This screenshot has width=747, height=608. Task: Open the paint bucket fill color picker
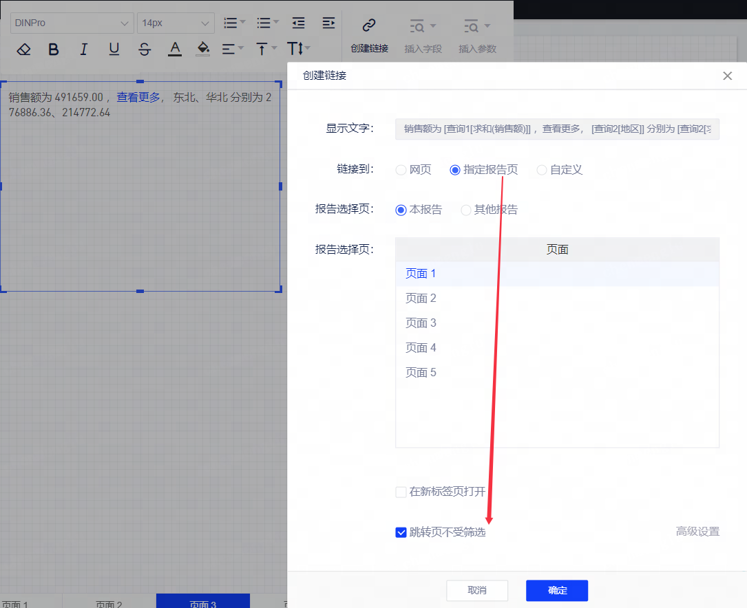(x=203, y=49)
